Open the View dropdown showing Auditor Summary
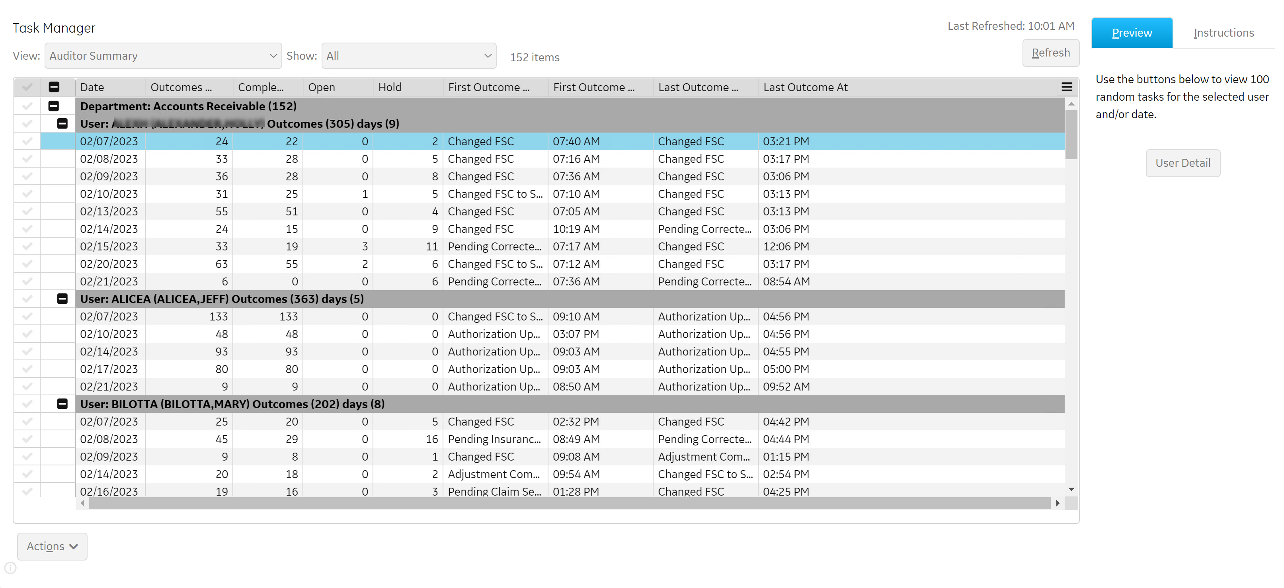The image size is (1284, 588). 163,56
